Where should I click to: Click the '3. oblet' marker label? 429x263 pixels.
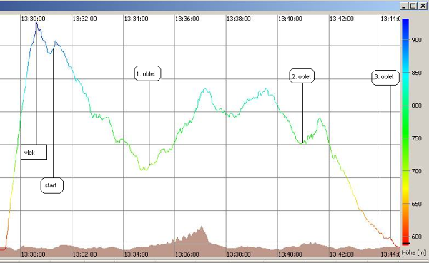(x=385, y=77)
